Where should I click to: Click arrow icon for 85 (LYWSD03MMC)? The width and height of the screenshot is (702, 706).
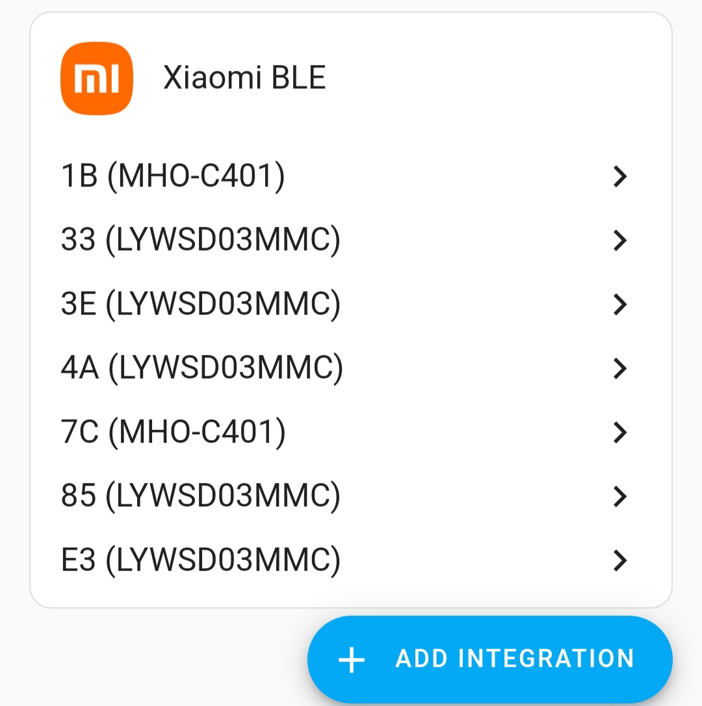[x=620, y=496]
